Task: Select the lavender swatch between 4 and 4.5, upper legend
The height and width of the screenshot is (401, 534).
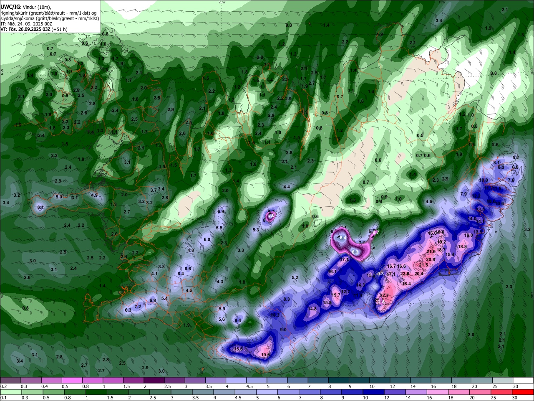Action: pyautogui.click(x=236, y=380)
